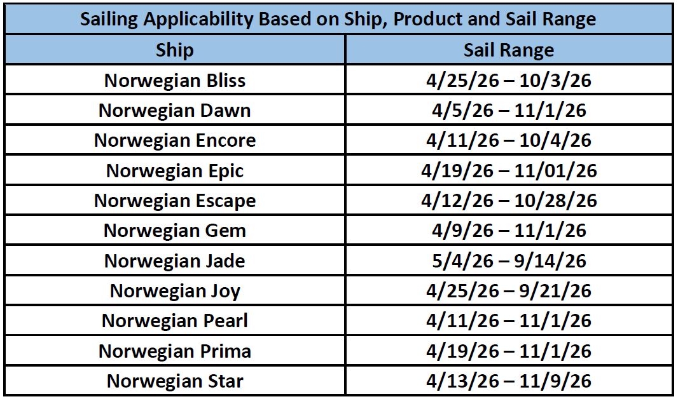Select the Norwegian Epic ship cell
Image resolution: width=678 pixels, height=399 pixels.
[174, 171]
